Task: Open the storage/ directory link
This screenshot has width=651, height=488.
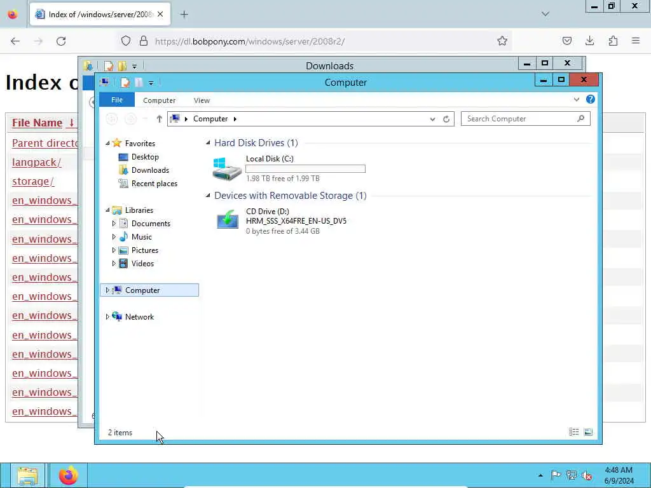Action: (33, 181)
